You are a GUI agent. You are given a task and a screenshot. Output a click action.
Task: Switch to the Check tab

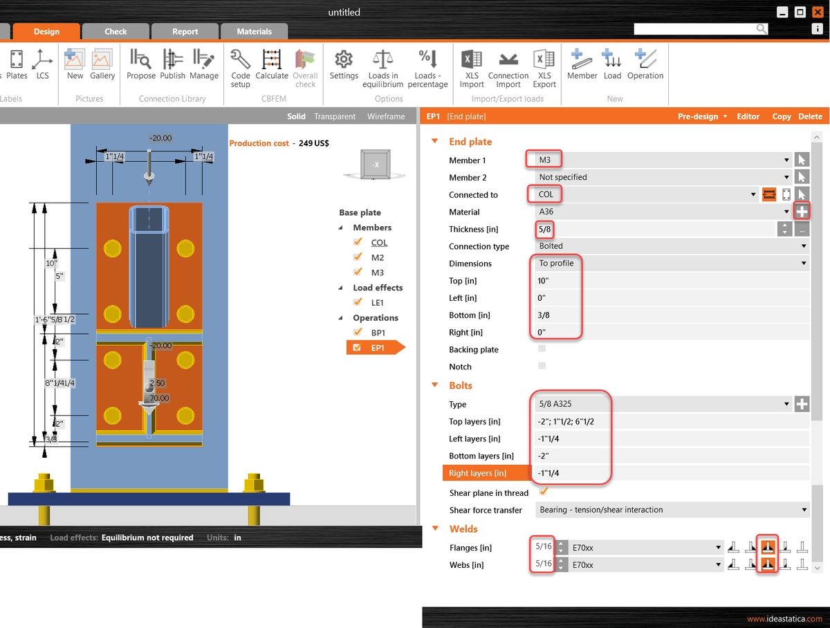[115, 31]
